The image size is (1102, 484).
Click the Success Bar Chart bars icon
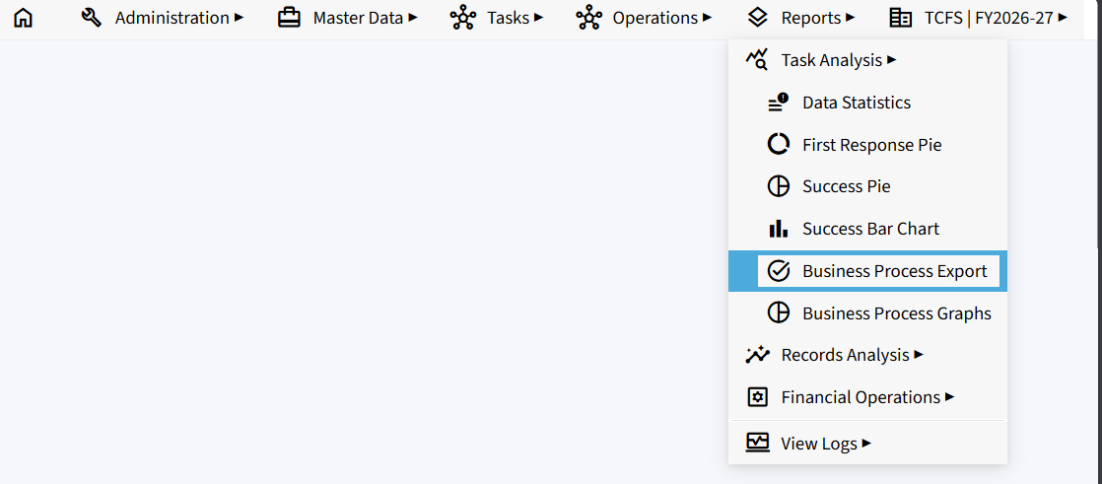(x=778, y=229)
